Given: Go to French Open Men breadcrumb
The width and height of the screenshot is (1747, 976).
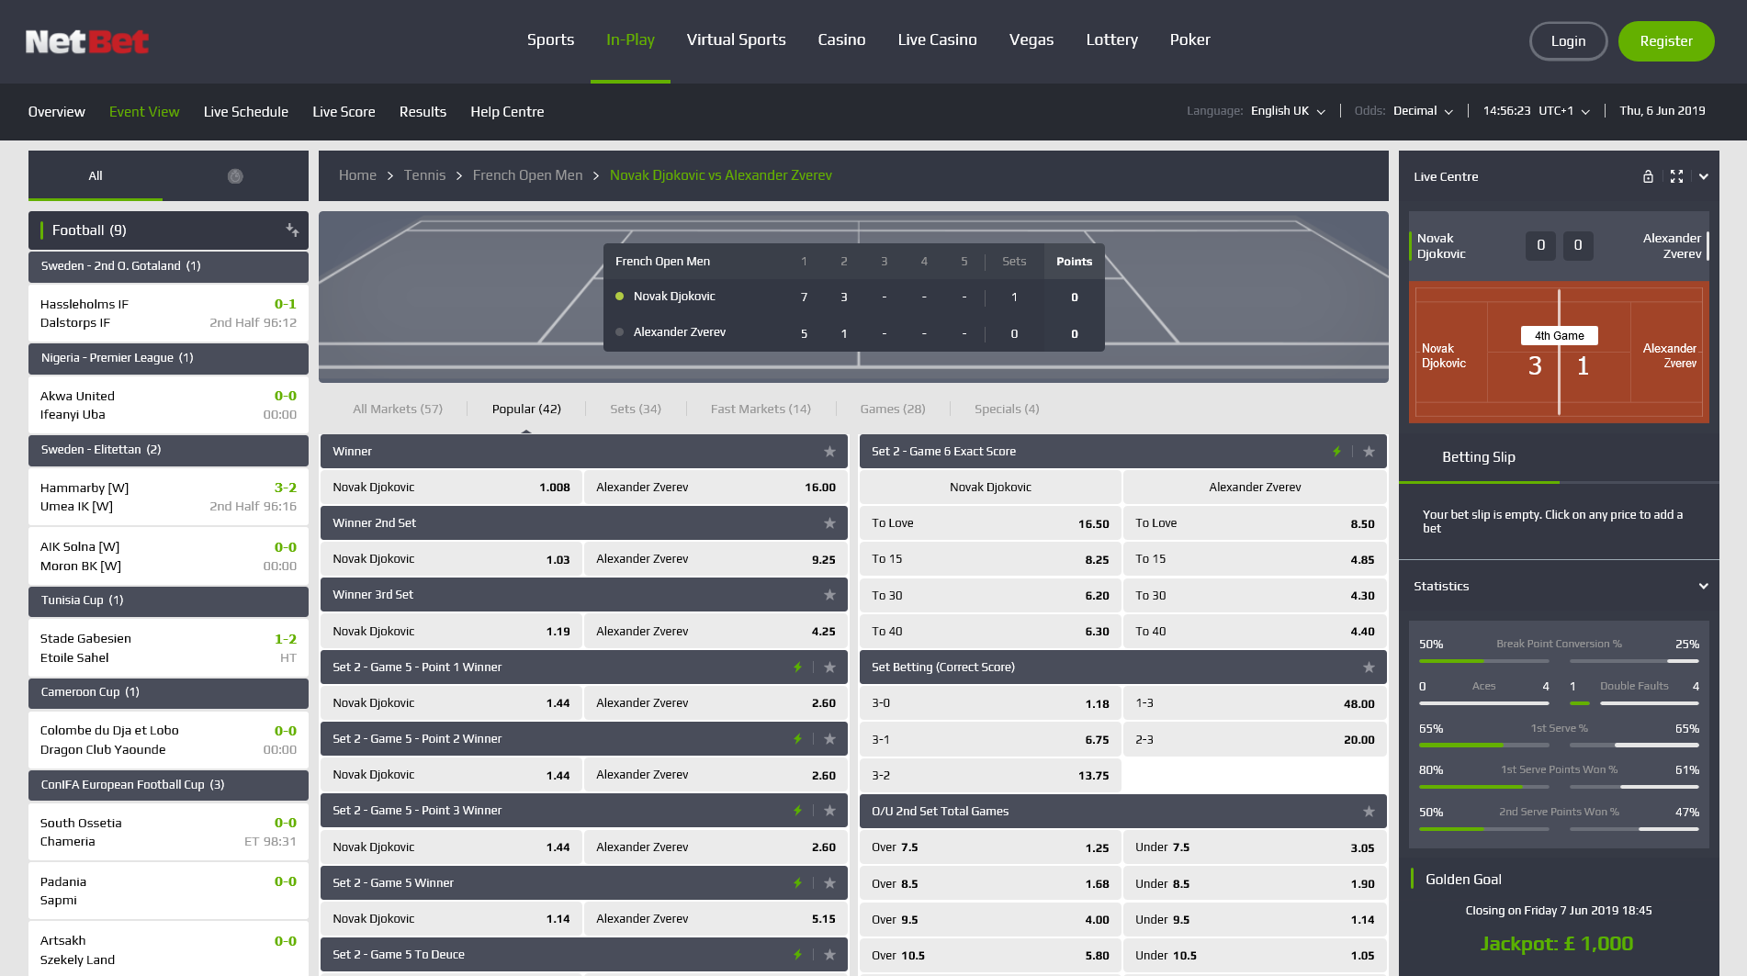Looking at the screenshot, I should [x=527, y=175].
